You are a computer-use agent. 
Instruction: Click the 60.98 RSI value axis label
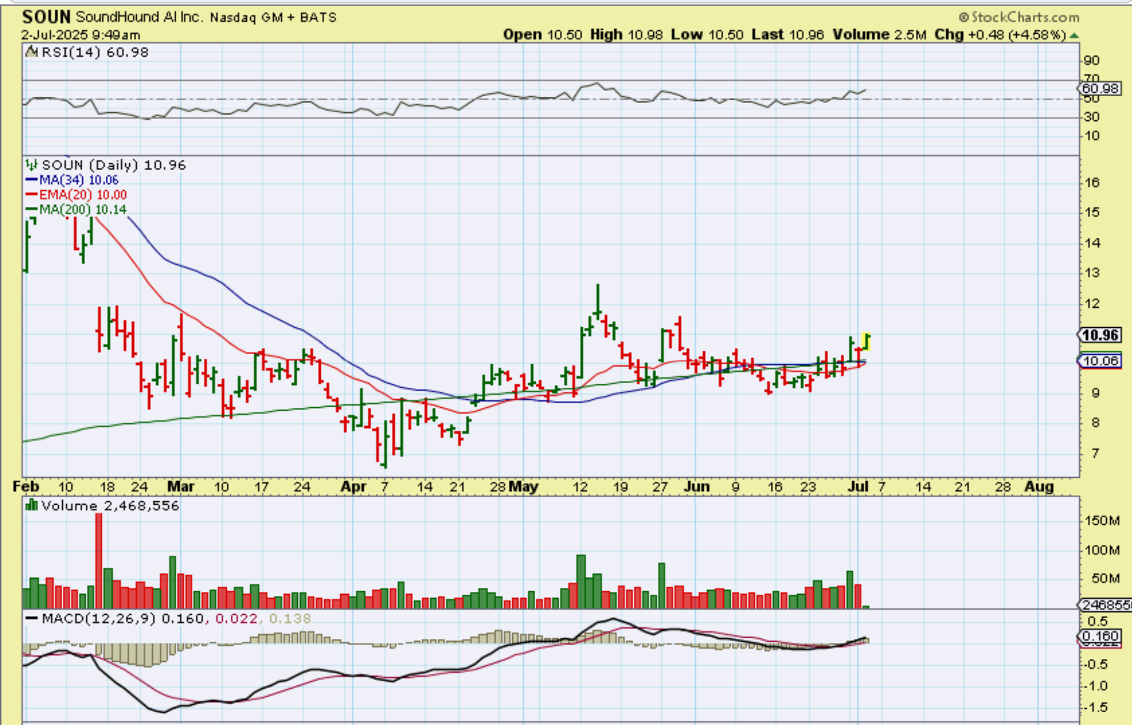pos(1100,88)
